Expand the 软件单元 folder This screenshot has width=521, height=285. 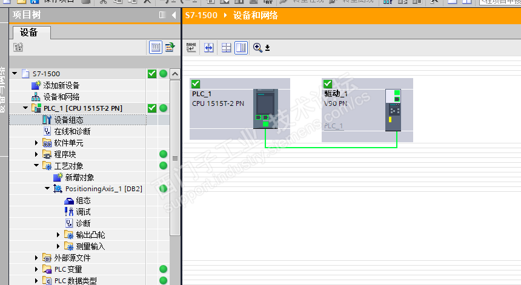pyautogui.click(x=36, y=143)
